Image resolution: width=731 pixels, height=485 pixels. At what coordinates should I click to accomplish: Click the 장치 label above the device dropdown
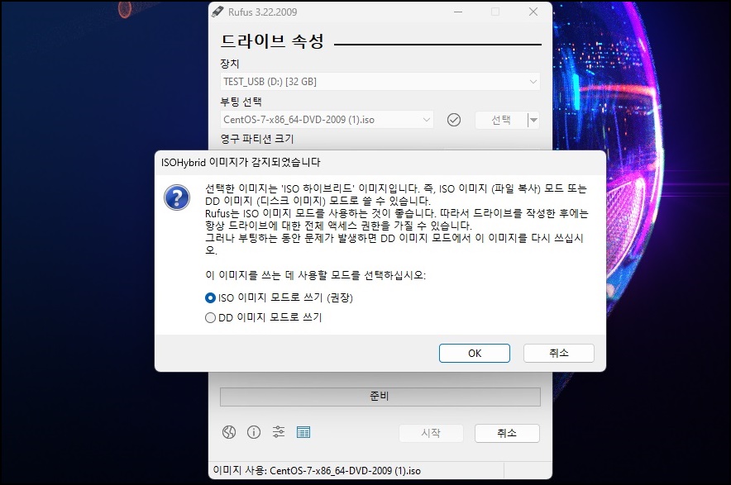(x=229, y=64)
